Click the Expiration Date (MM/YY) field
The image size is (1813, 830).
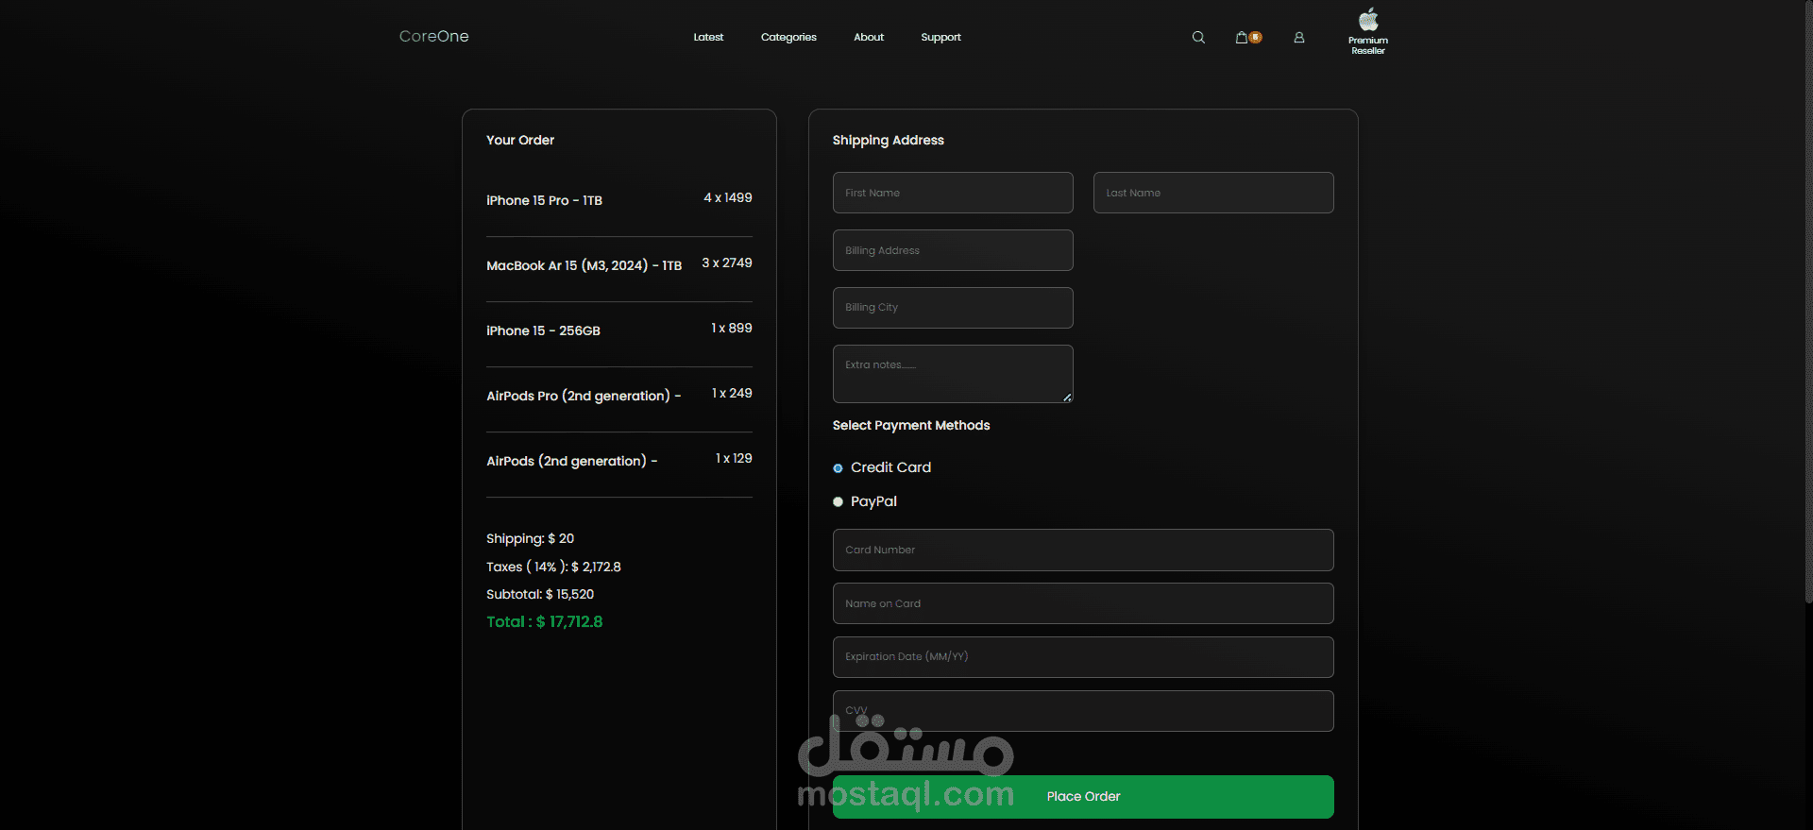tap(1083, 657)
